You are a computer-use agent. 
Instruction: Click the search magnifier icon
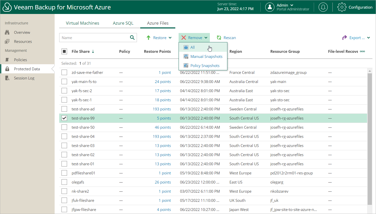pyautogui.click(x=132, y=38)
